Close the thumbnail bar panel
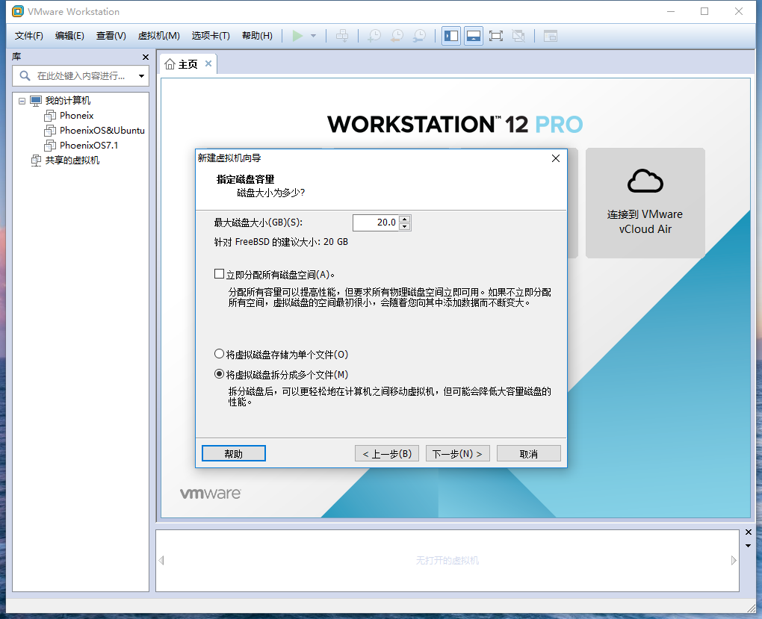762x619 pixels. (x=749, y=532)
